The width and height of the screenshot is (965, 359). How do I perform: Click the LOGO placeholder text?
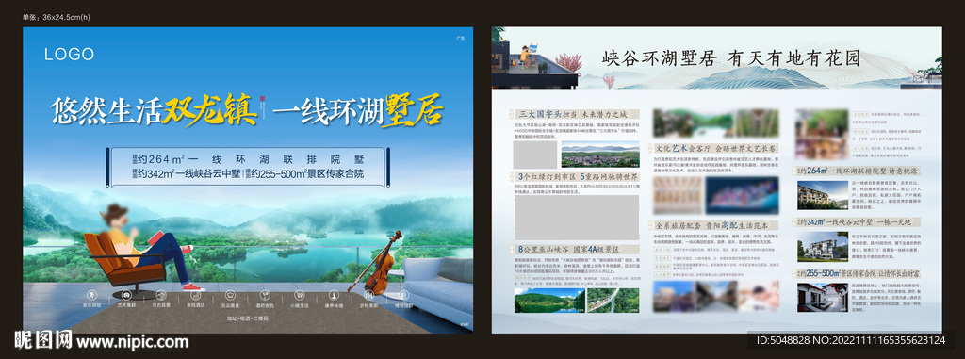[x=69, y=55]
